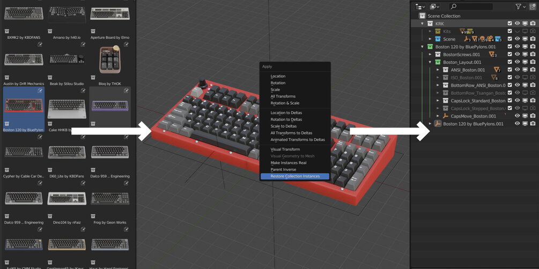Image resolution: width=539 pixels, height=269 pixels.
Task: Toggle render camera for CapsLock_Standard_Boston
Action: point(533,101)
